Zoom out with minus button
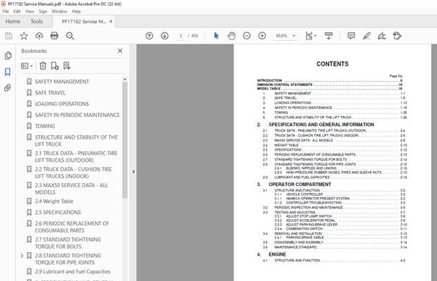 coord(247,36)
